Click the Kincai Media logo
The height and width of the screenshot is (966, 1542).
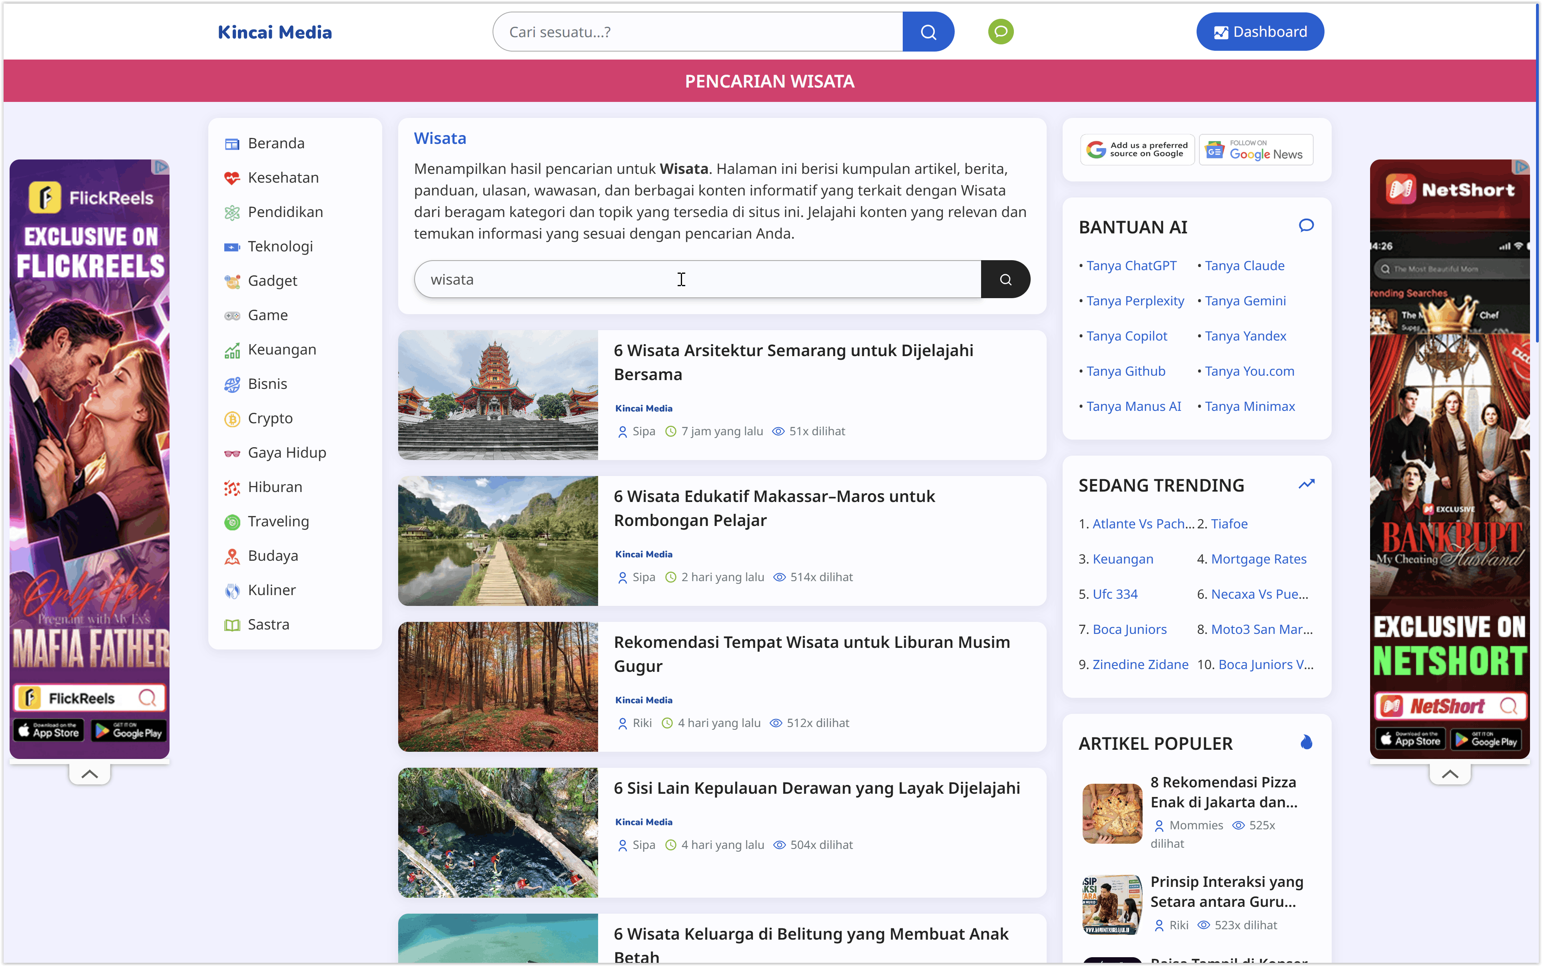tap(275, 33)
